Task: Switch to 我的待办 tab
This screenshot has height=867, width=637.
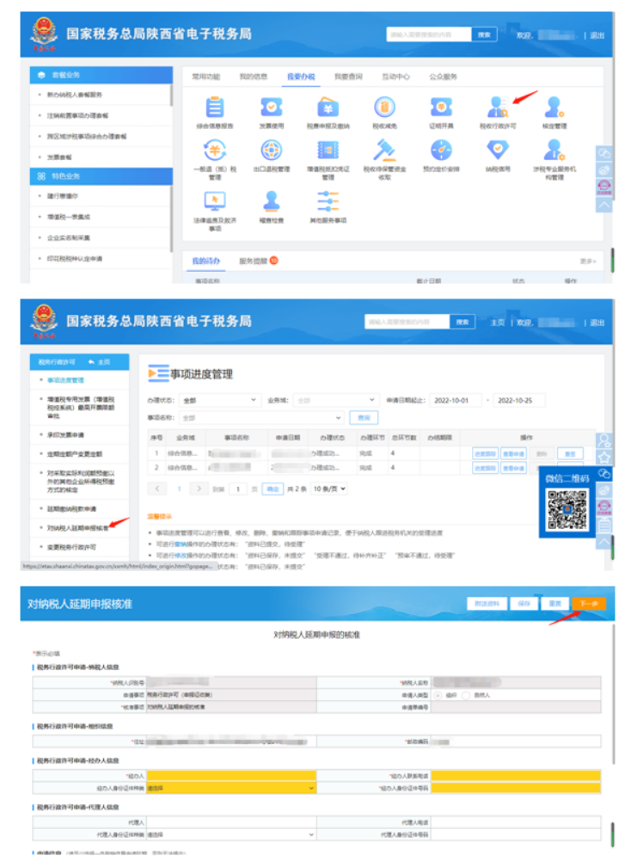Action: (x=206, y=261)
